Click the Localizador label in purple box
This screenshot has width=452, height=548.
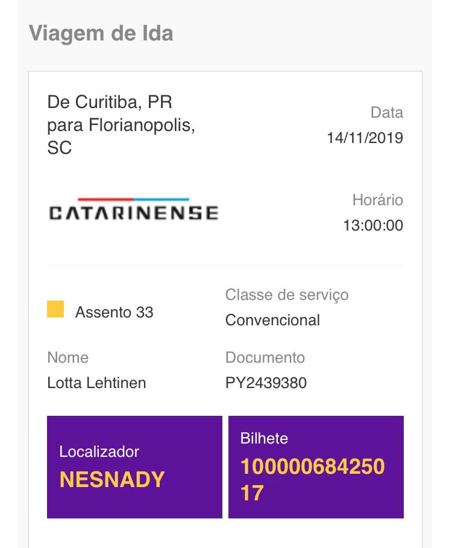(x=99, y=451)
